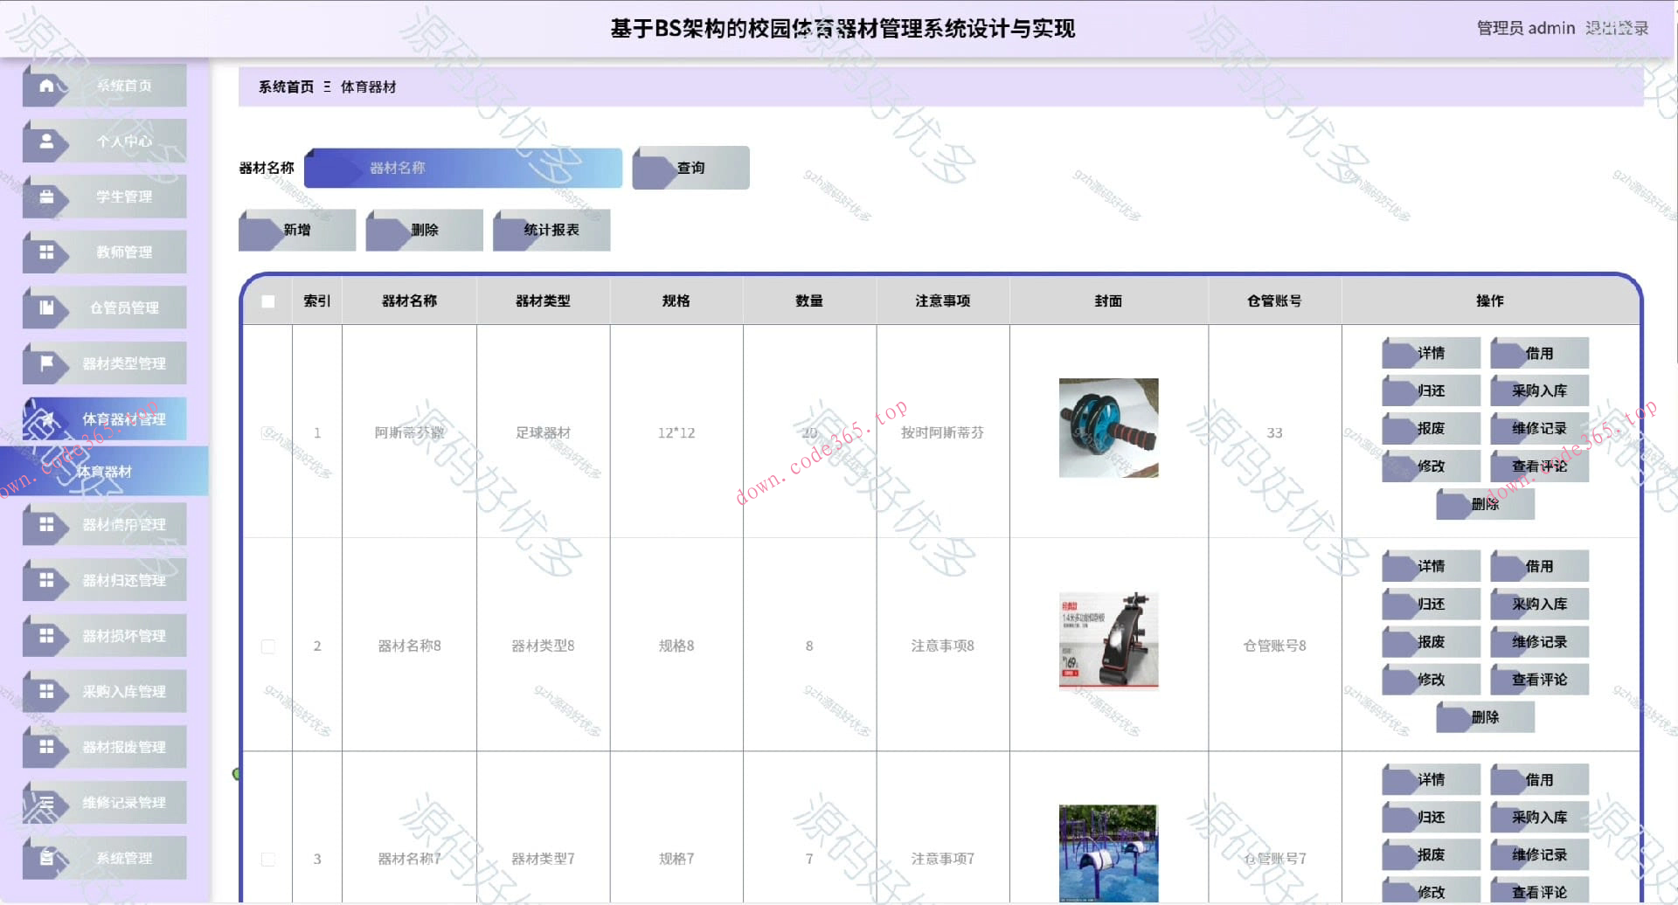The width and height of the screenshot is (1678, 905).
Task: Click 删除 in the 足球器材 row
Action: tap(1485, 504)
